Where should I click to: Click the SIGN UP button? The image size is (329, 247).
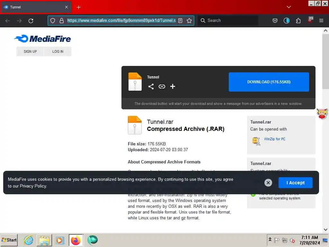pos(30,51)
